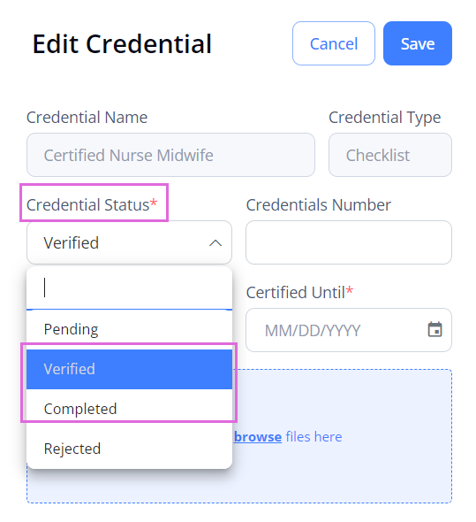Image resolution: width=476 pixels, height=522 pixels.
Task: Click the Edit Credential heading
Action: [x=122, y=43]
